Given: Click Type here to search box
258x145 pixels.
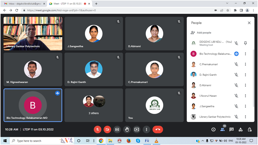Looking at the screenshot, I should (42, 141).
